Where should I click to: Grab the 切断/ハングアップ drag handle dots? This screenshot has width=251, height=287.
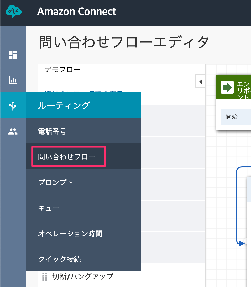tap(45, 277)
